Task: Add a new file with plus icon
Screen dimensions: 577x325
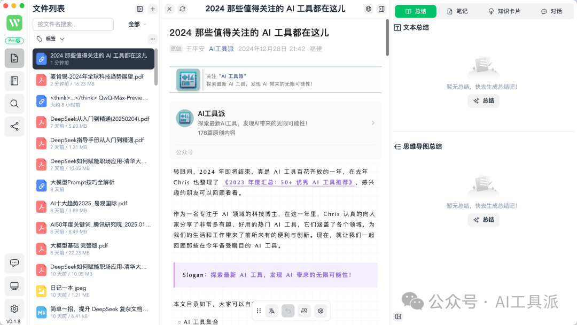Action: [153, 9]
